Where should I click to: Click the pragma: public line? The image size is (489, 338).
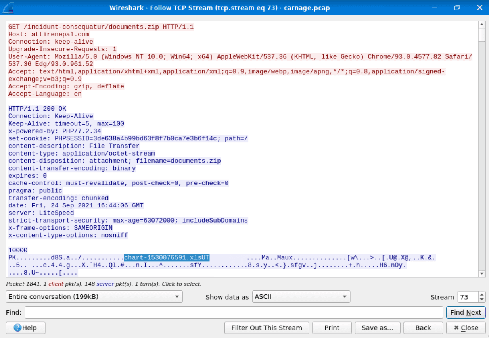click(35, 190)
